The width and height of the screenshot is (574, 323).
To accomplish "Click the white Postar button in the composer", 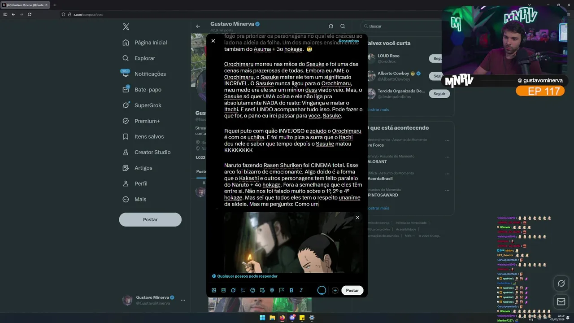I will click(x=352, y=290).
